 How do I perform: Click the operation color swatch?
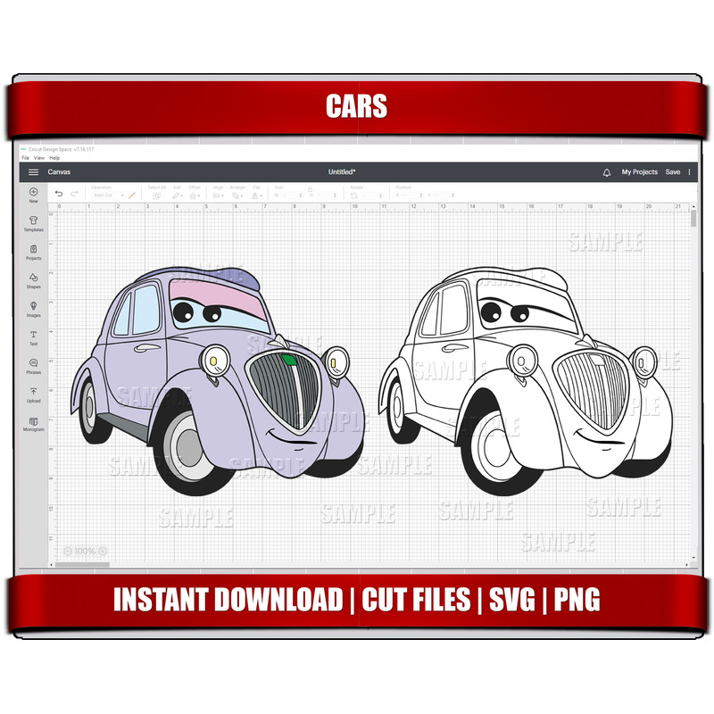132,195
